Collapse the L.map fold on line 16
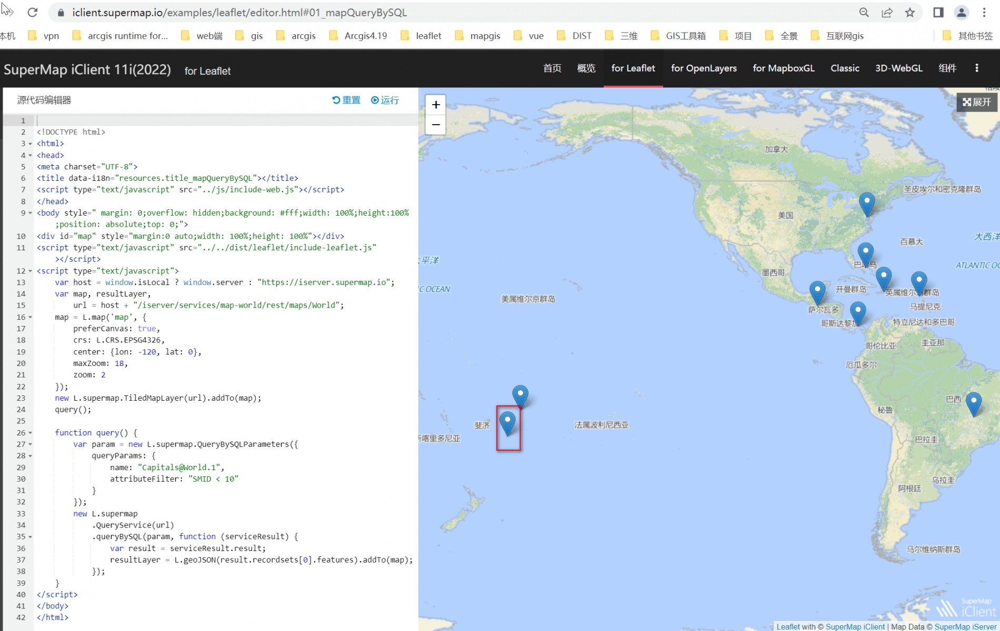The height and width of the screenshot is (631, 1000). click(x=30, y=317)
